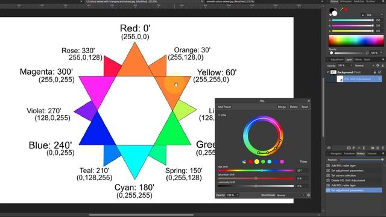
Task: Select the color picker eyedropper in Colour panel
Action: coord(341,10)
